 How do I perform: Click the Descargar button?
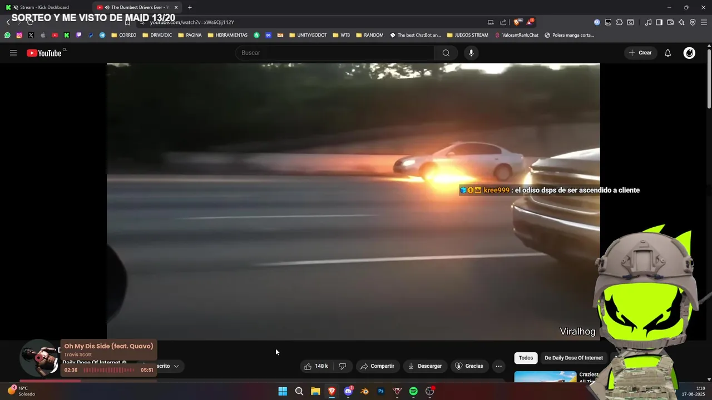click(x=425, y=366)
